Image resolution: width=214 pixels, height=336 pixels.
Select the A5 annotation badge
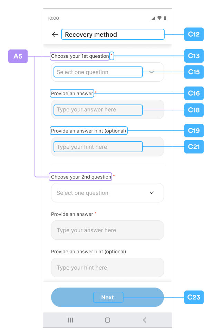click(x=18, y=56)
